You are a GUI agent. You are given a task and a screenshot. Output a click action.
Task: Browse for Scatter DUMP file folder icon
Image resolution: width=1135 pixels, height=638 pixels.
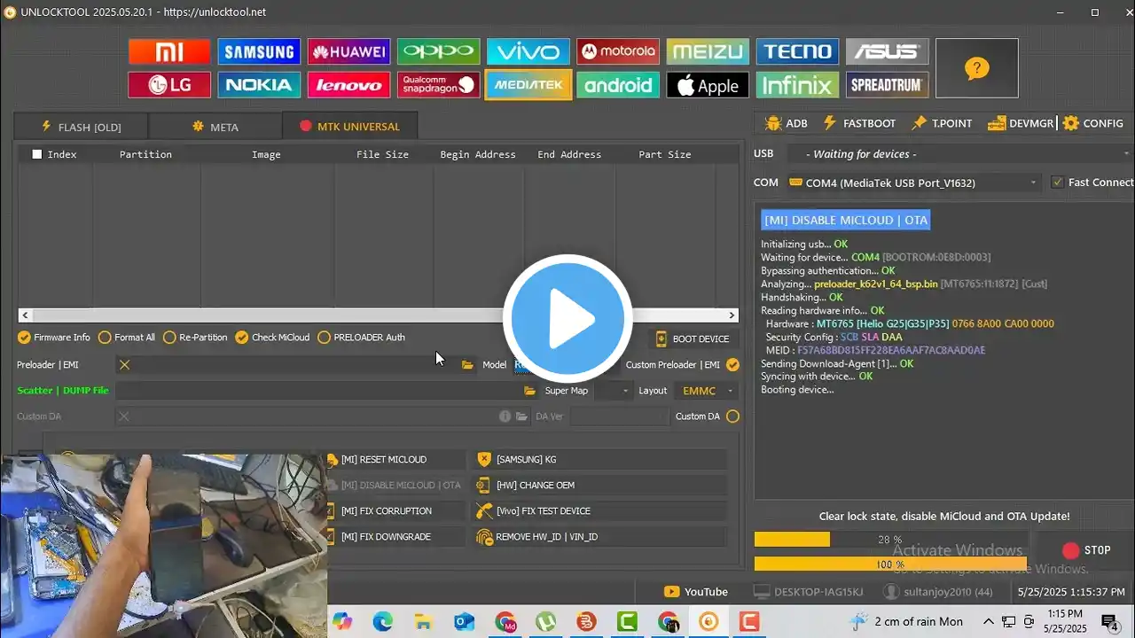coord(529,391)
